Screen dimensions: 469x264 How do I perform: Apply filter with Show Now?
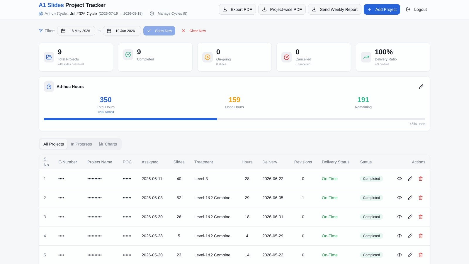159,31
